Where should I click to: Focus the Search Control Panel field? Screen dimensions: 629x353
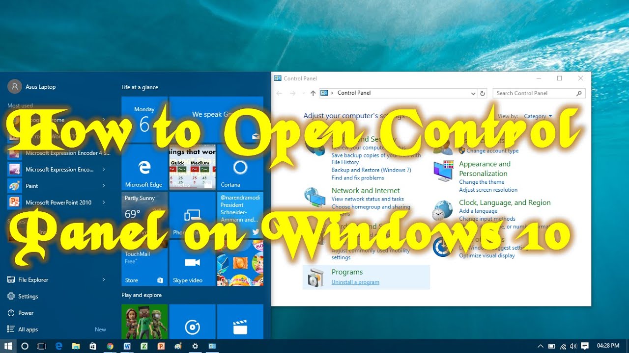539,93
